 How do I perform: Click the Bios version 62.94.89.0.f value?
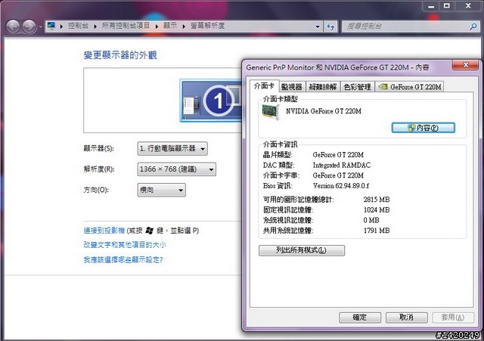tap(341, 186)
